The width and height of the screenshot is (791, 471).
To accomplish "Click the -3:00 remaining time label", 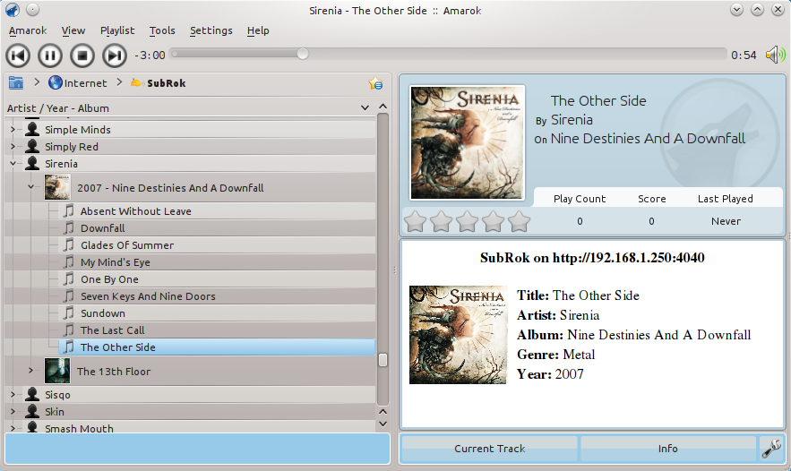I will [150, 56].
